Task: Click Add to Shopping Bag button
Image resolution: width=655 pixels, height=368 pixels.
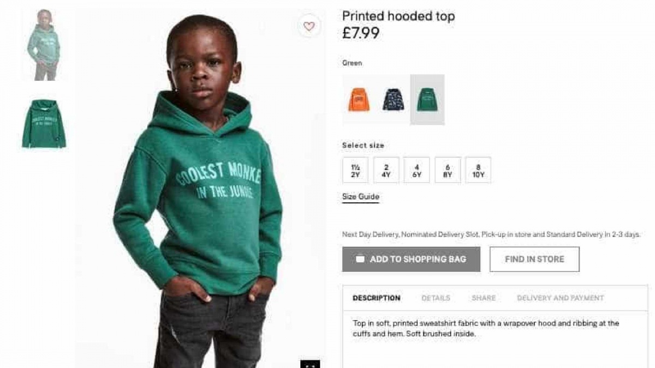Action: [x=412, y=259]
